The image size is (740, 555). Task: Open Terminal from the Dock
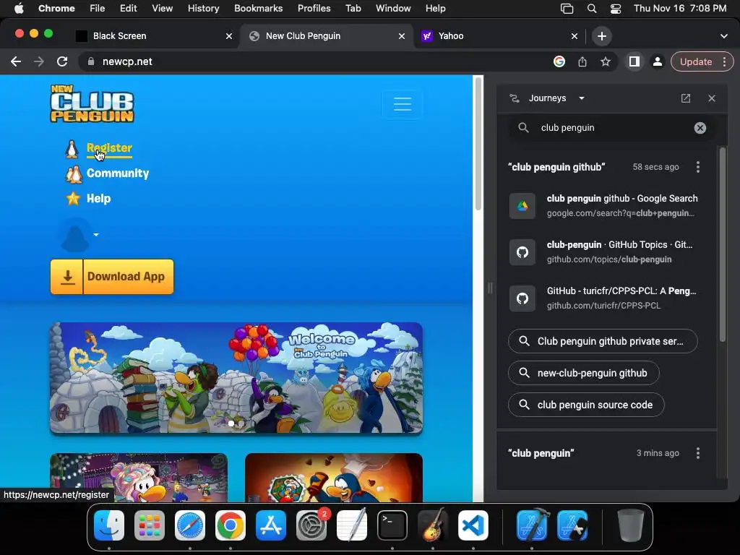[x=392, y=525]
